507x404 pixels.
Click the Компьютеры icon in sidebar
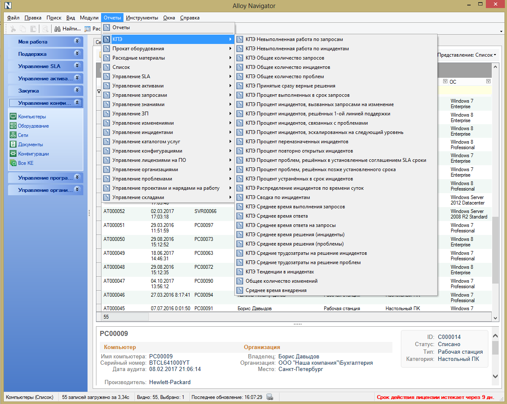pyautogui.click(x=13, y=116)
